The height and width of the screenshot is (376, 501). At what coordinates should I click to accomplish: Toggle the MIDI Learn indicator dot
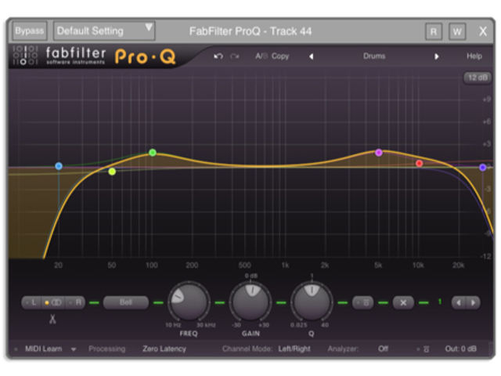pos(16,349)
